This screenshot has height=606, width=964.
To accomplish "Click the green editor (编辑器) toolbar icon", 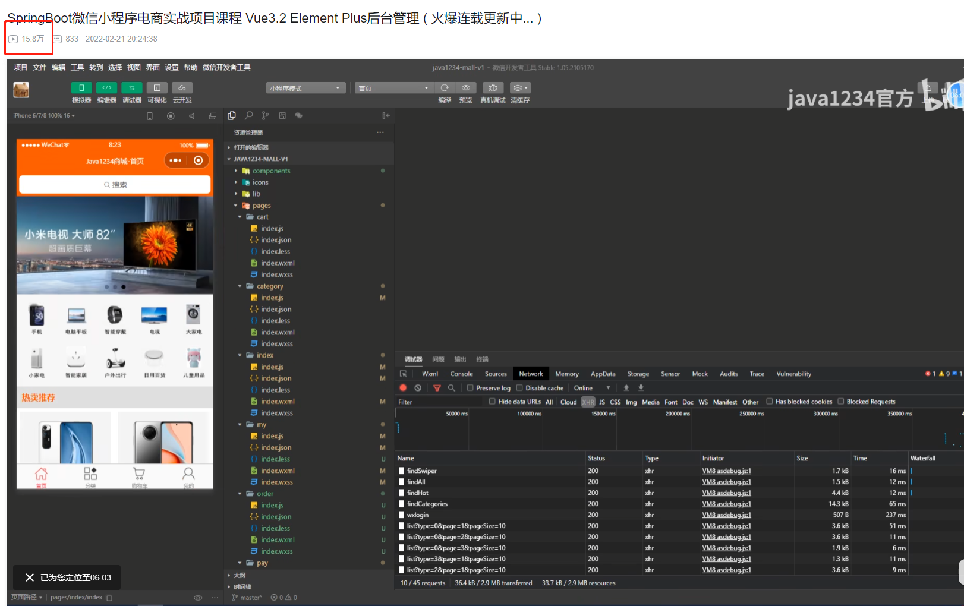I will coord(107,88).
